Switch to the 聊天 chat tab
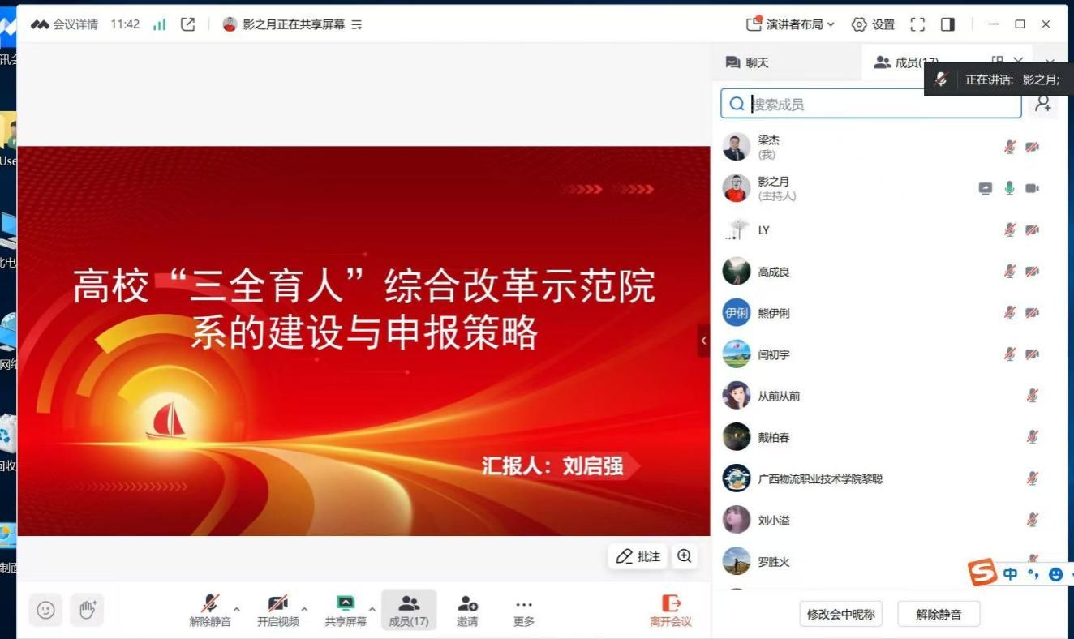1074x639 pixels. coord(746,62)
